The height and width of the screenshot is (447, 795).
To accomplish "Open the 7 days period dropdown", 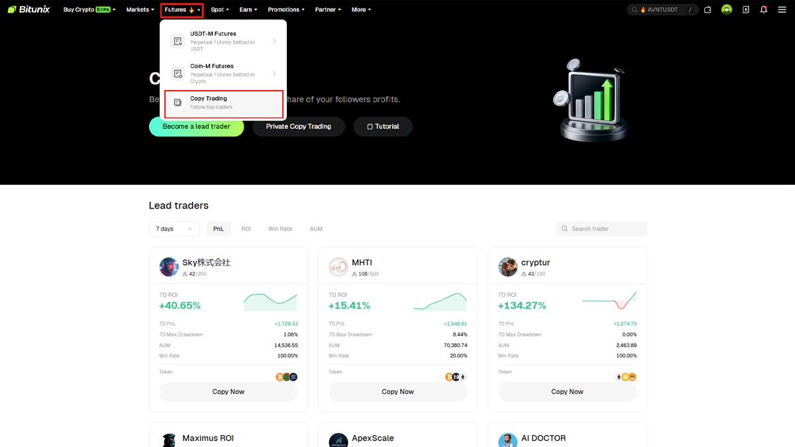I will pos(174,229).
